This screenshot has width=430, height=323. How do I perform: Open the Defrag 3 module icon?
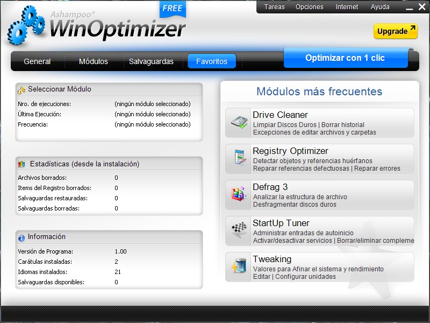238,194
